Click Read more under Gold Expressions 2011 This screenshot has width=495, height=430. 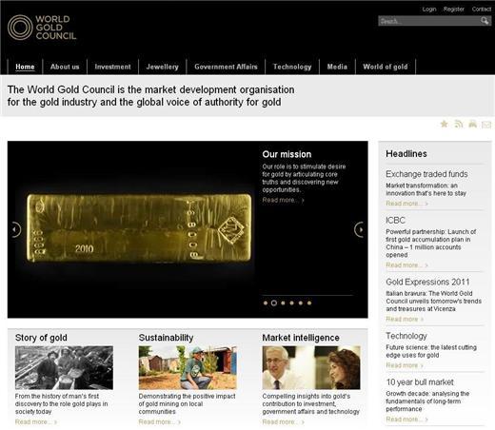click(x=405, y=319)
